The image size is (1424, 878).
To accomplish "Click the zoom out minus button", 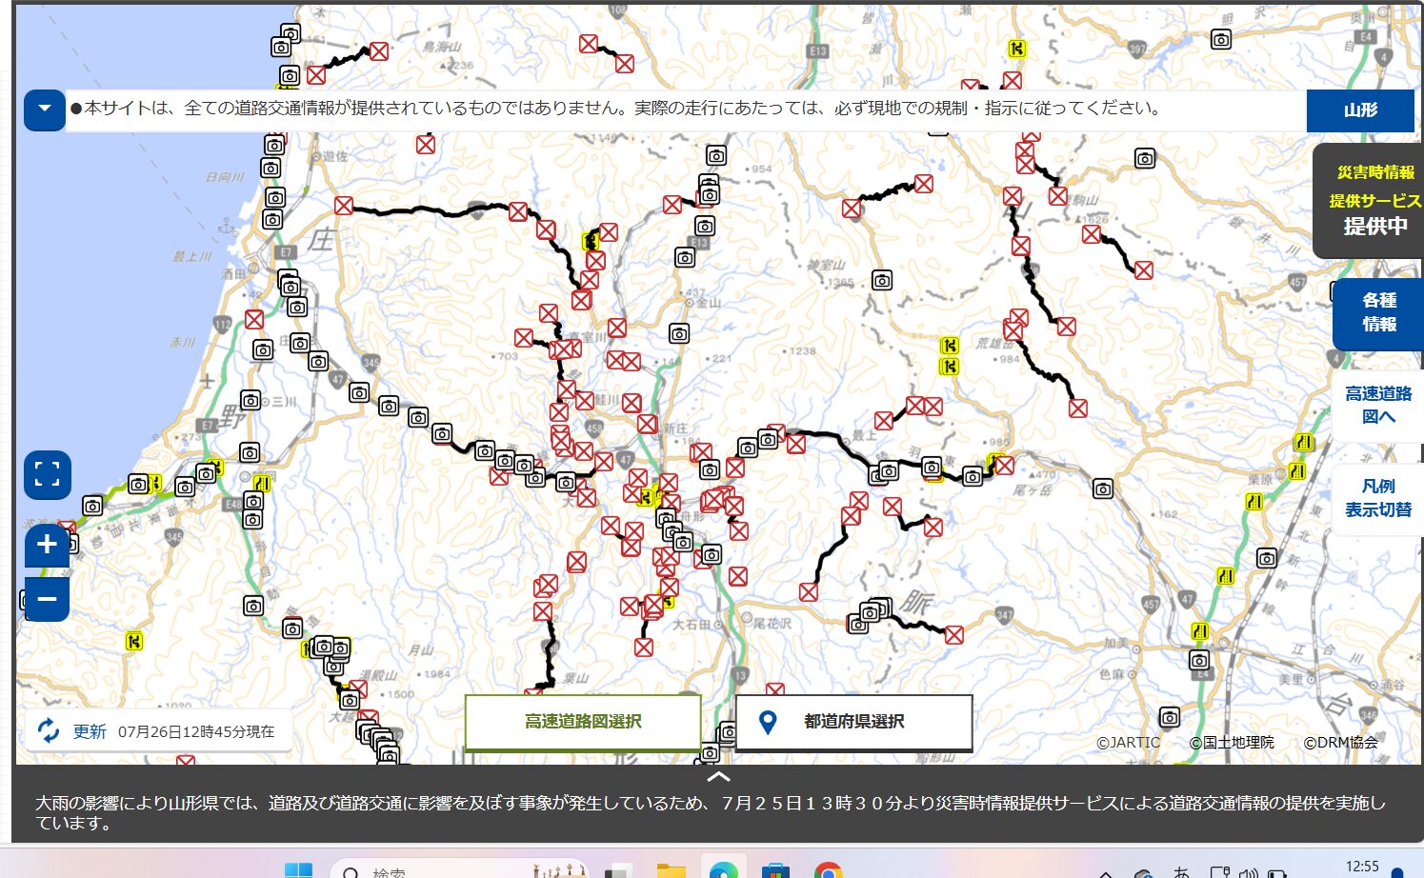I will (46, 599).
